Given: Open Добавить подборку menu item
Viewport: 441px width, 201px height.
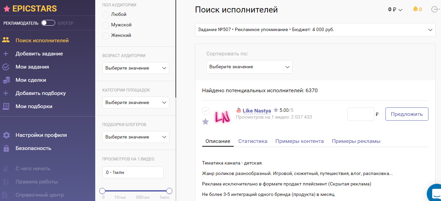Looking at the screenshot, I should point(41,93).
